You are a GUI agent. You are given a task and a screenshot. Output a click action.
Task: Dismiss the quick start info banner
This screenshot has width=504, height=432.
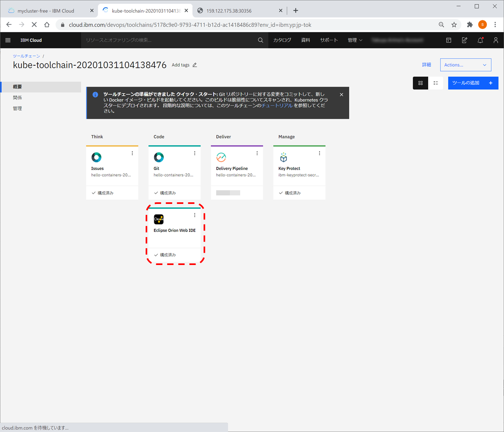341,95
